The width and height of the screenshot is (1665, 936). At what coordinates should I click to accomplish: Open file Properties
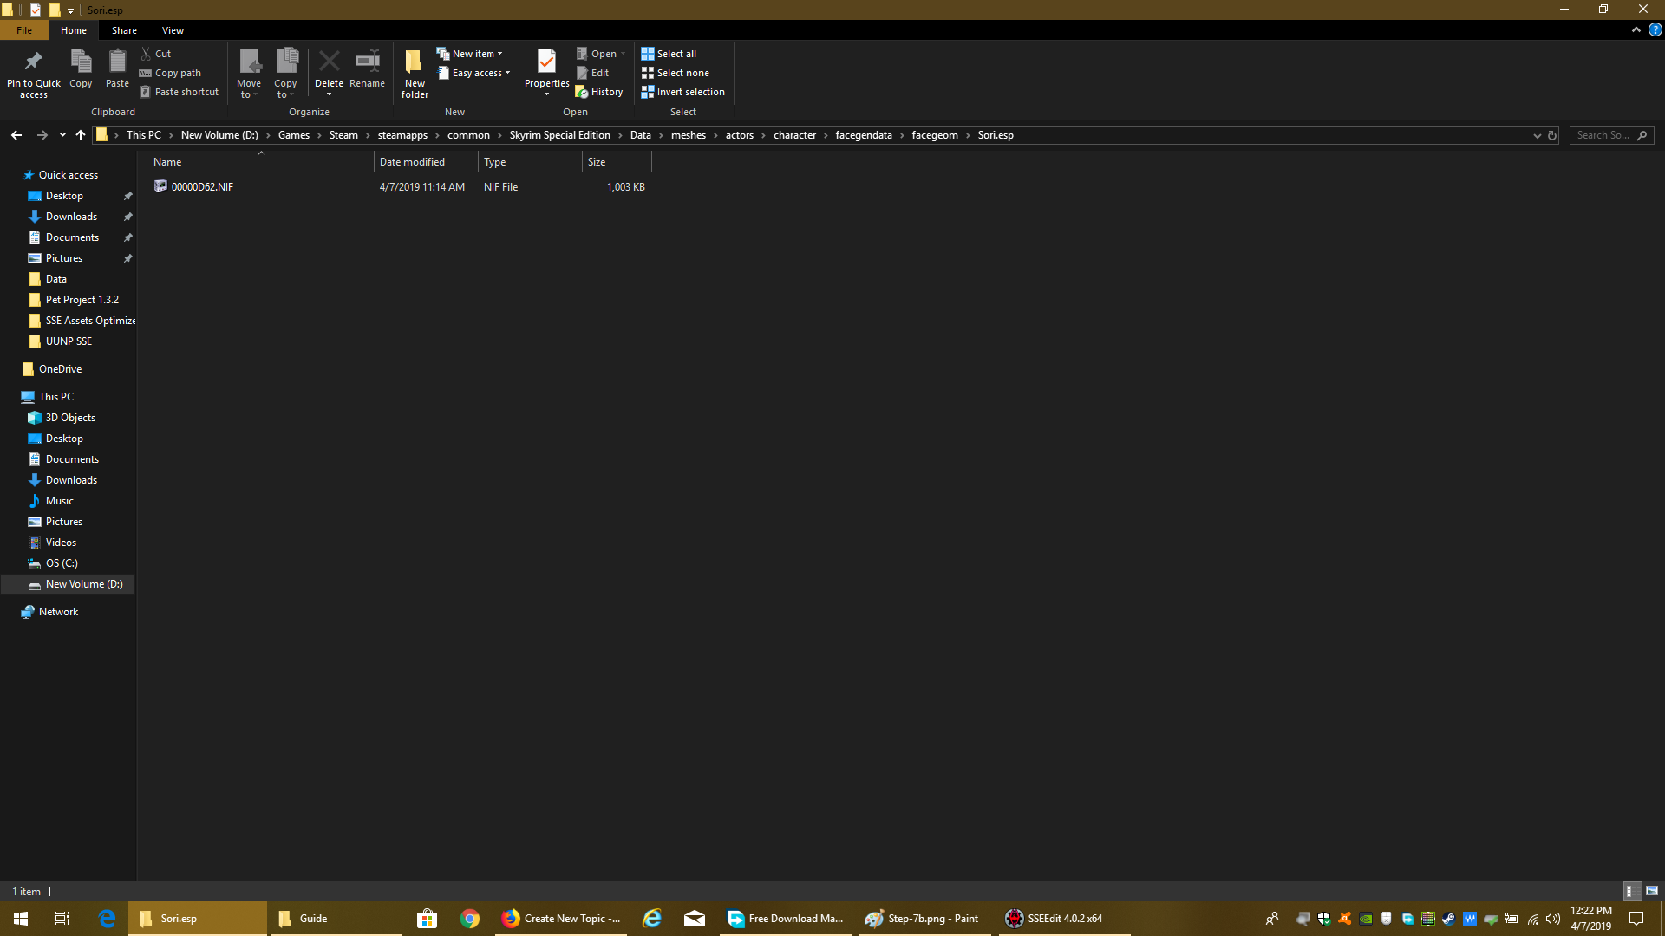pos(546,64)
